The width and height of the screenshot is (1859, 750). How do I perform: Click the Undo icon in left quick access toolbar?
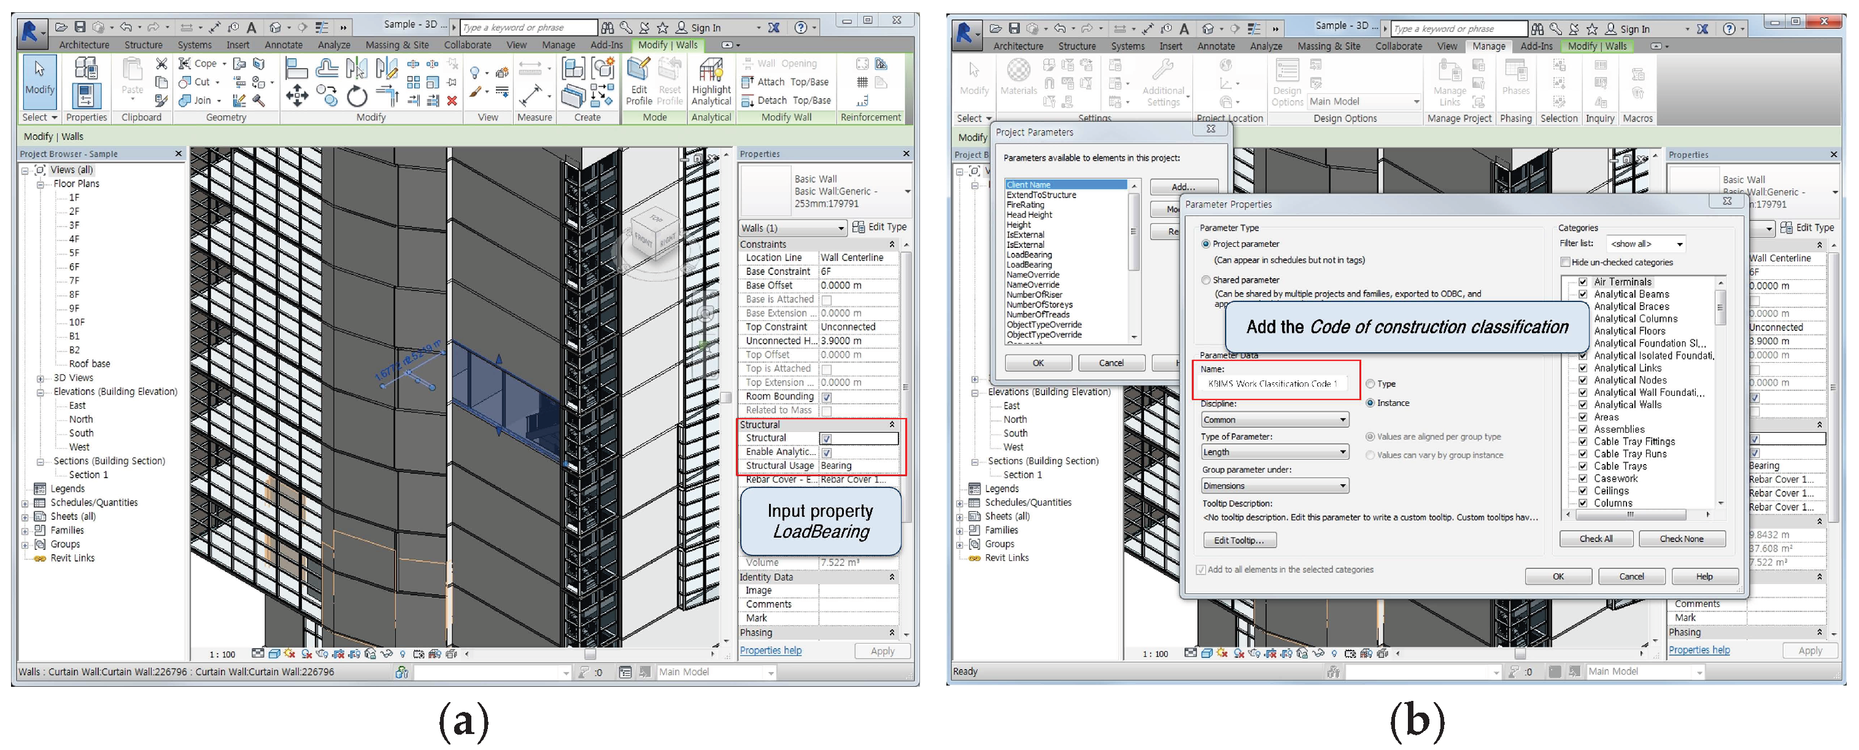pyautogui.click(x=126, y=28)
